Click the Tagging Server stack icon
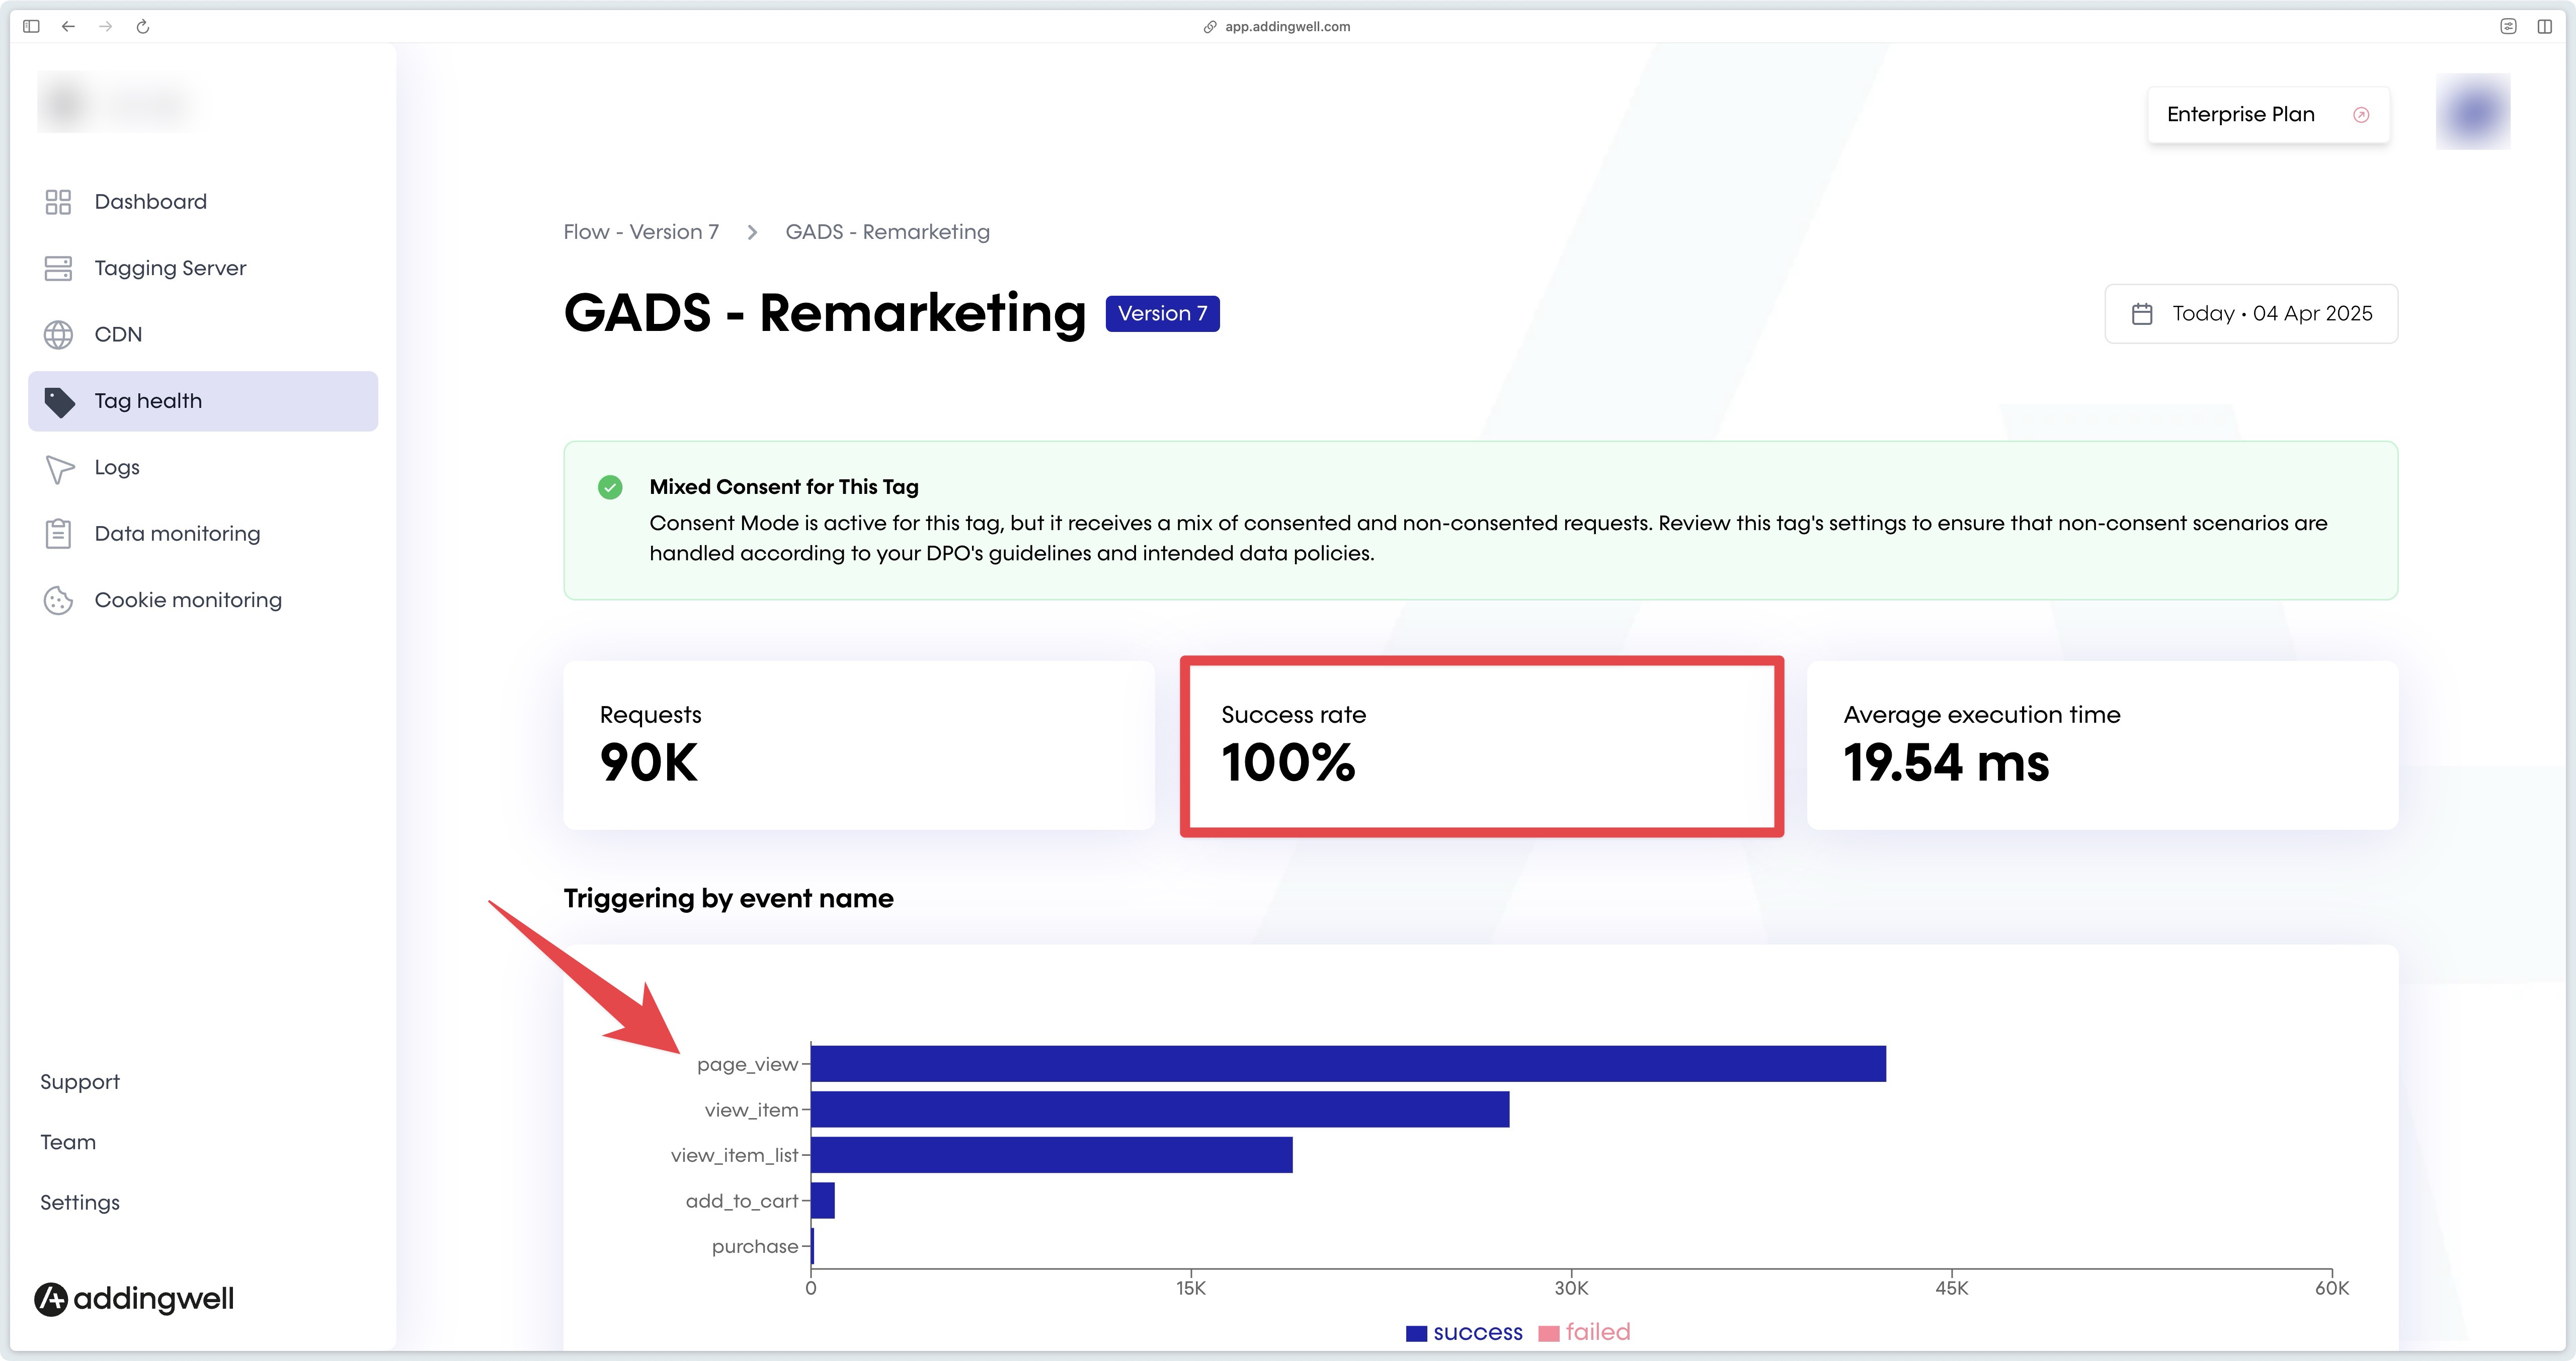Screen dimensions: 2576x1361 click(58, 268)
